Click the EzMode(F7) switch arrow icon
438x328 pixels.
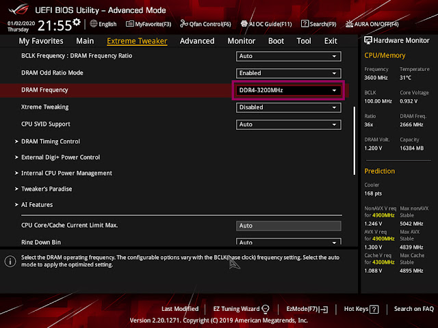[x=324, y=310]
